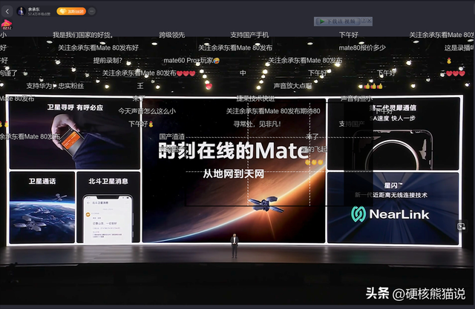This screenshot has width=475, height=309.
Task: Open streamer 余承东's avatar profile
Action: point(21,12)
